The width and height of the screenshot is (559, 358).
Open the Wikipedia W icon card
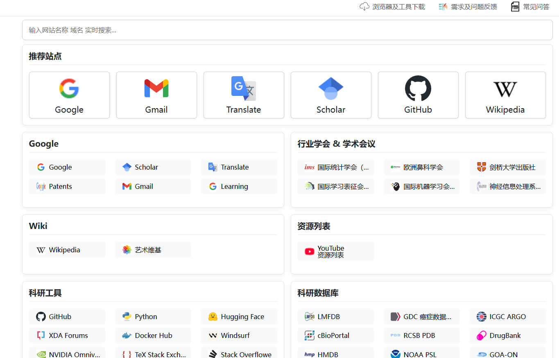505,89
